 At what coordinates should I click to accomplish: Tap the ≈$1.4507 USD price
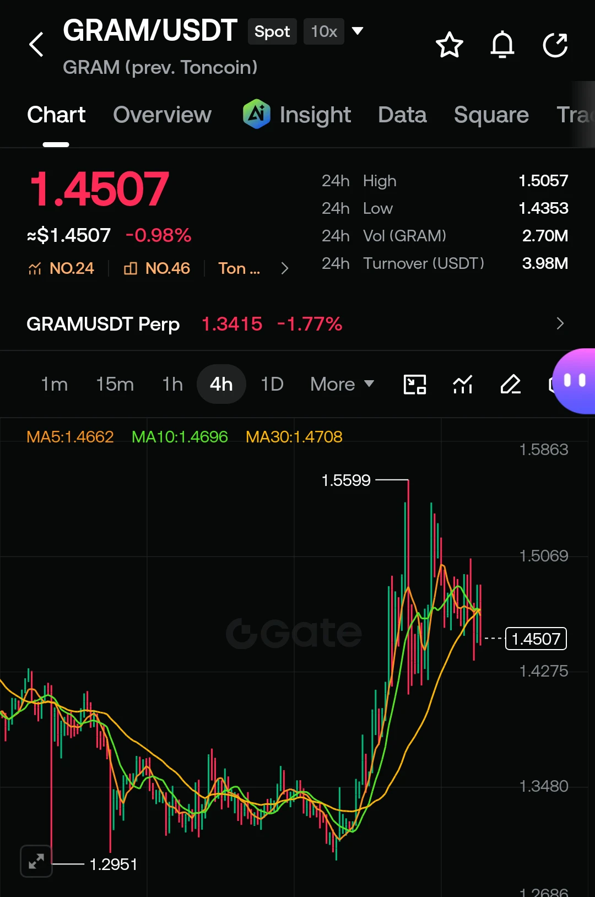(69, 235)
